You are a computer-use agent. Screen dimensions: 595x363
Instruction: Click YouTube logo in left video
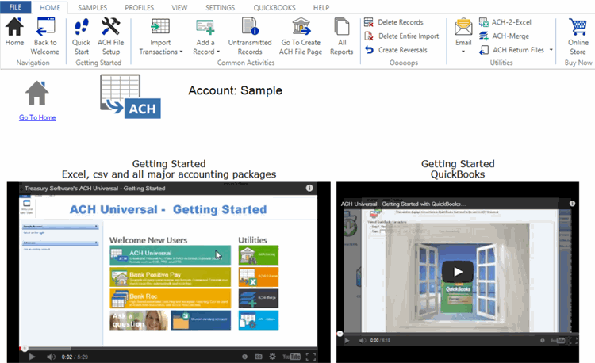coord(291,357)
